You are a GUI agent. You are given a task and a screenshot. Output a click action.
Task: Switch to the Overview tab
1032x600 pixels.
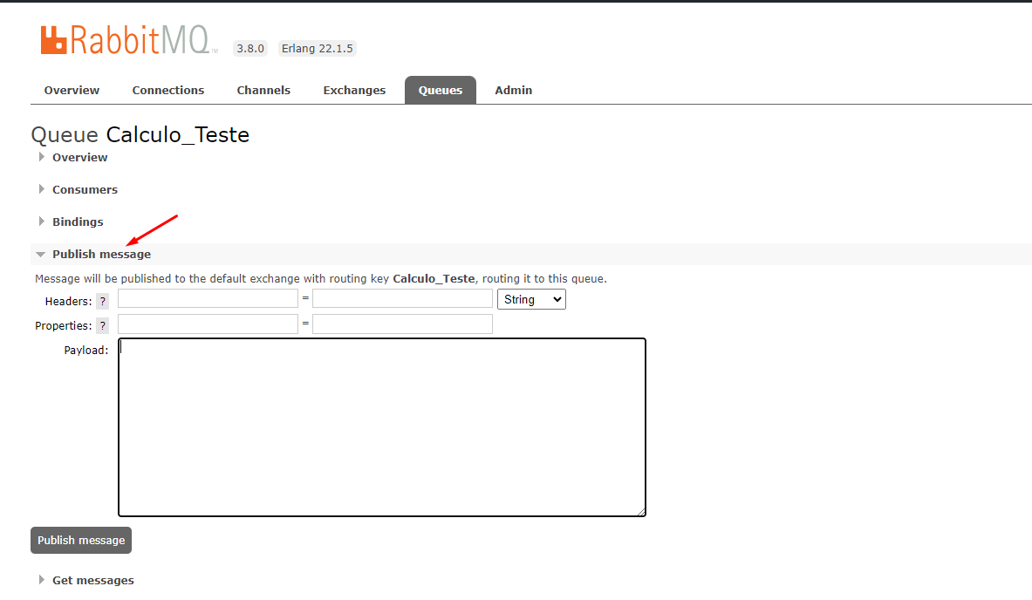(x=72, y=90)
